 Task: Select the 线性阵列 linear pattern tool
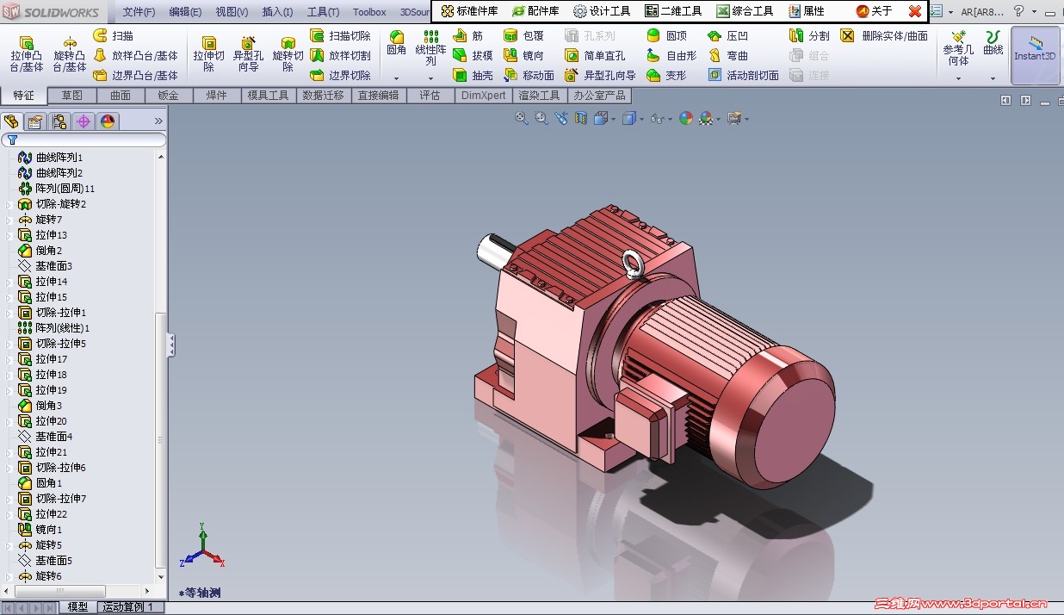tap(430, 48)
